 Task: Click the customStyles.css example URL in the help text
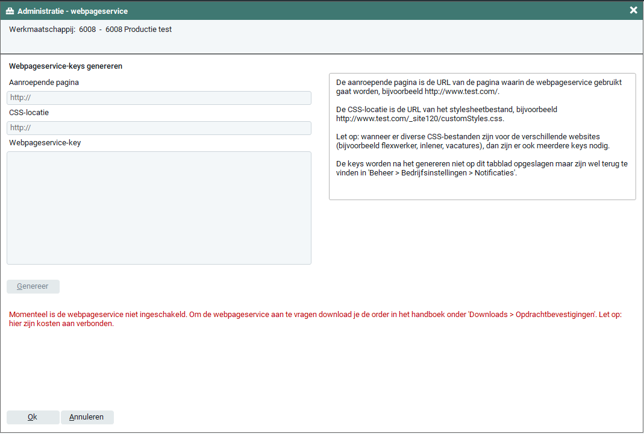(420, 119)
